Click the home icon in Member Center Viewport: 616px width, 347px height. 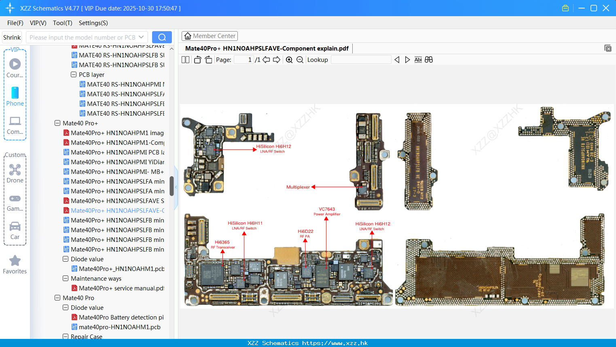(x=188, y=36)
